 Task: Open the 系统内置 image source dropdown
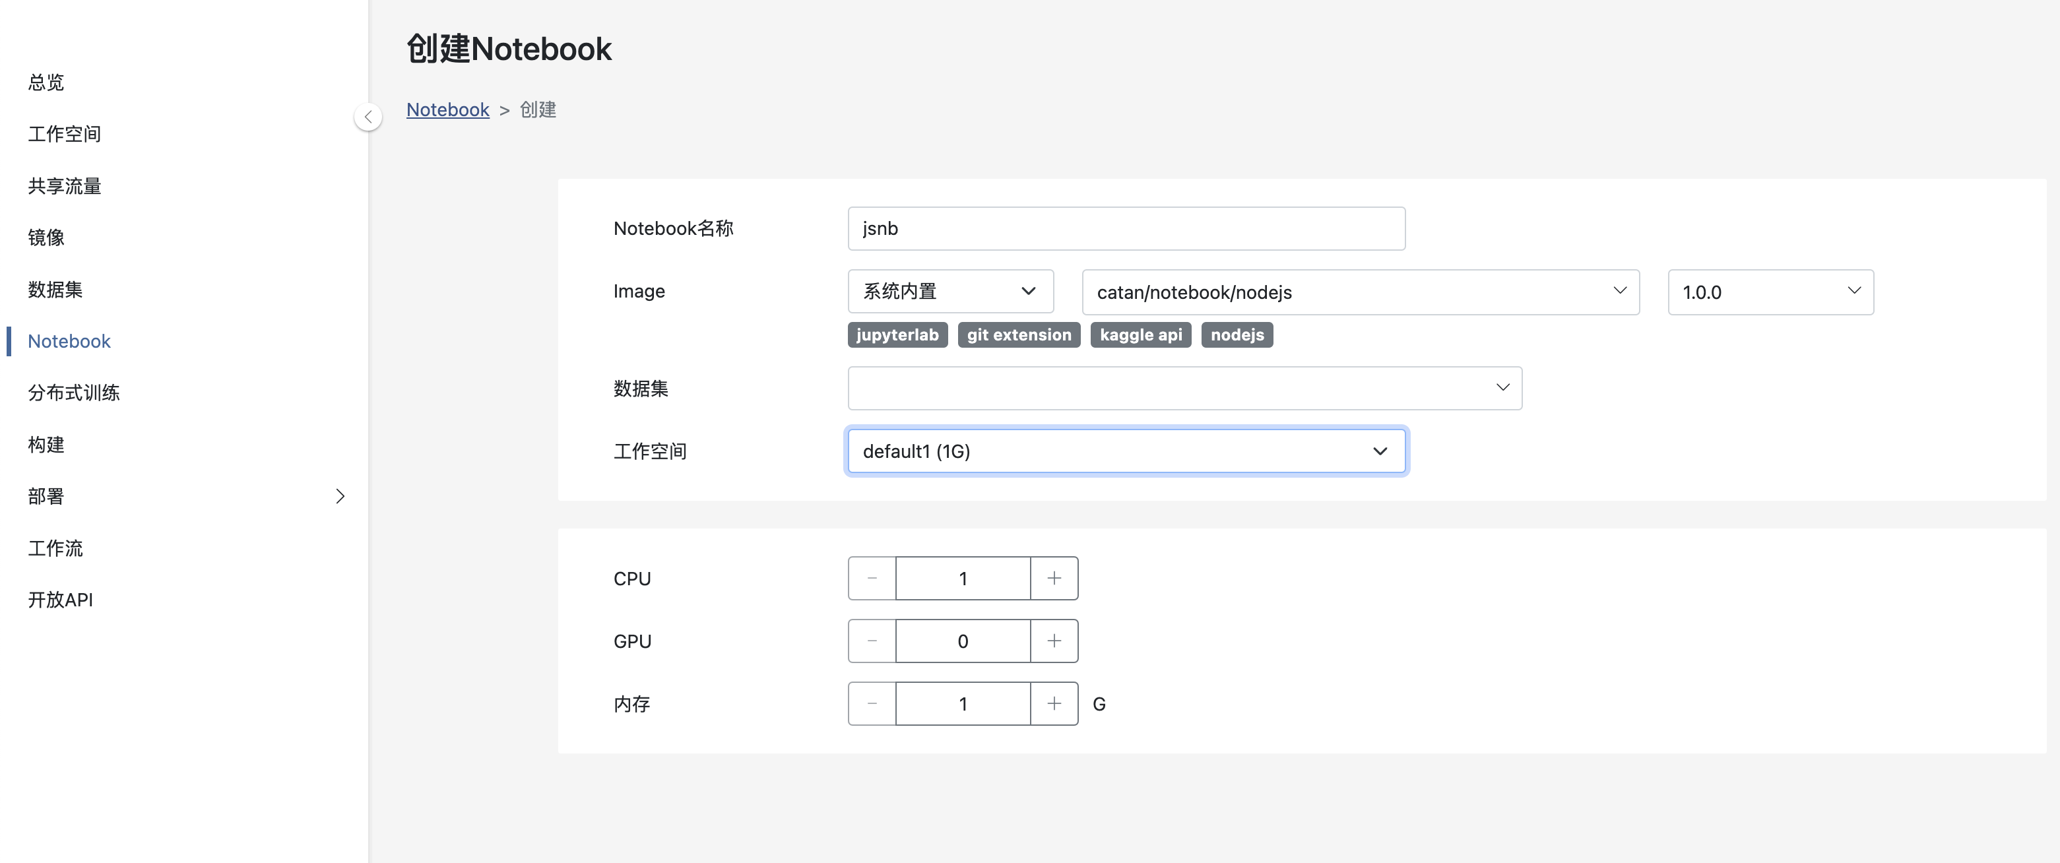[x=950, y=291]
